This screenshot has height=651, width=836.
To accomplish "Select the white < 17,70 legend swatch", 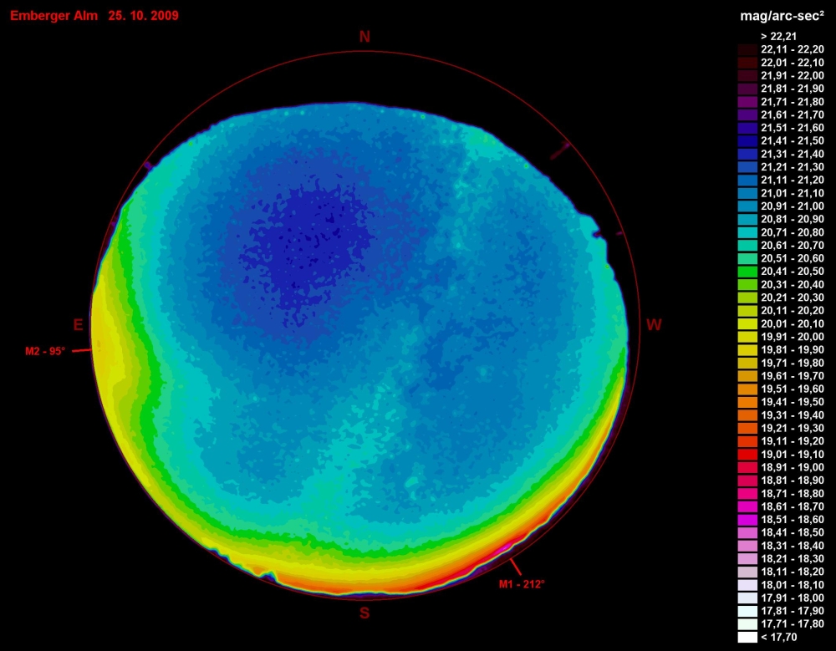I will click(747, 638).
